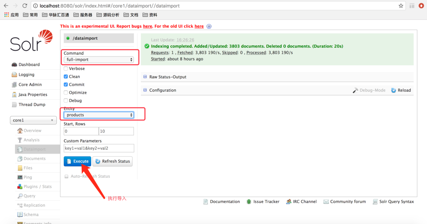The height and width of the screenshot is (224, 427).
Task: Open the 源码分析 bookmarks folder
Action: coord(108,15)
